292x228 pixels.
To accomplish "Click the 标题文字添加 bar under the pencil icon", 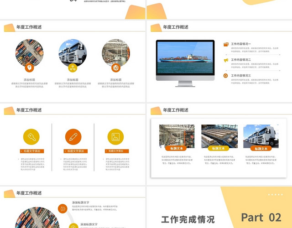I will pos(76,151).
